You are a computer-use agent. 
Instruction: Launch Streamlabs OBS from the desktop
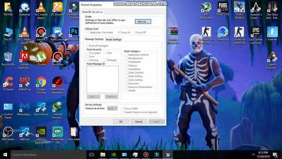coord(58,136)
